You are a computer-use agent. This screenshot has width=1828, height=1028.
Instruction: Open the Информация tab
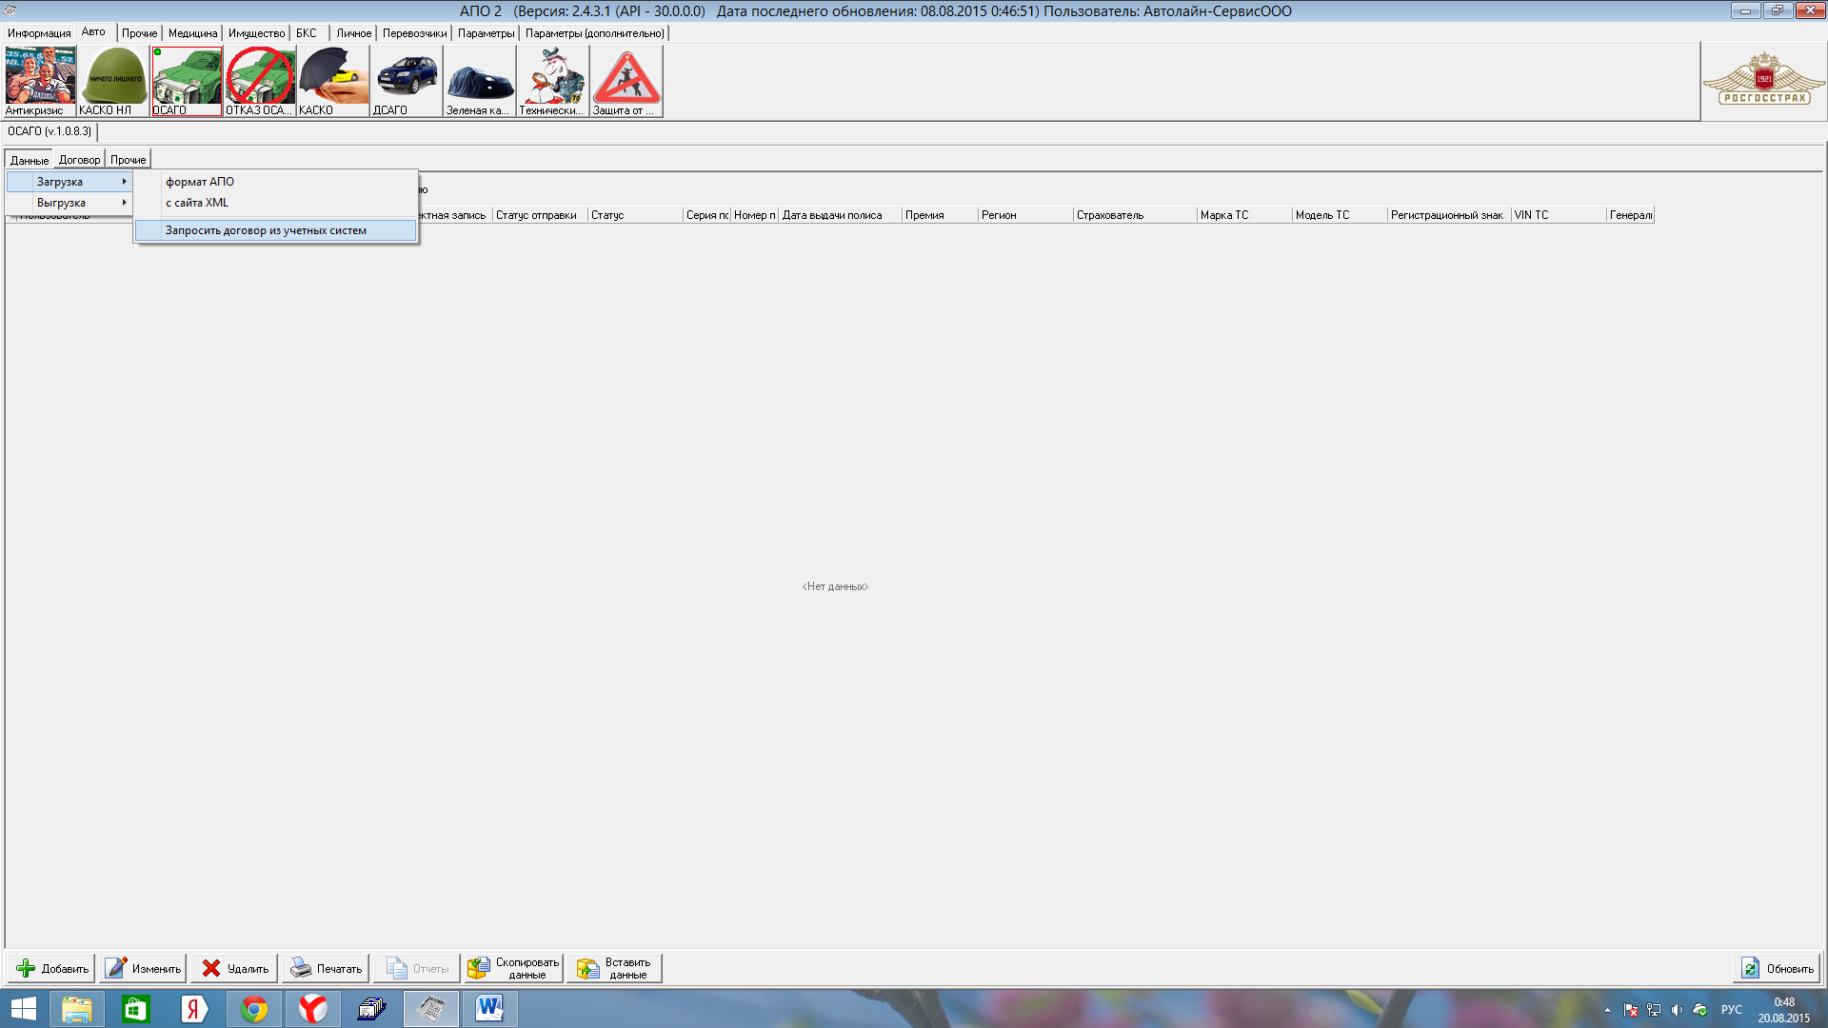point(39,33)
